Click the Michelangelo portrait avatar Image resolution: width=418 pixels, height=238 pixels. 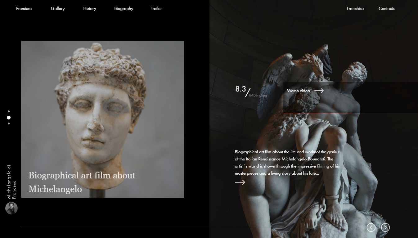[x=11, y=208]
